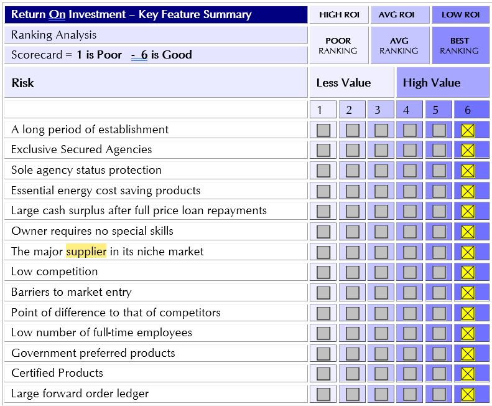Uncheck score 6 for Certified Products

pos(468,374)
